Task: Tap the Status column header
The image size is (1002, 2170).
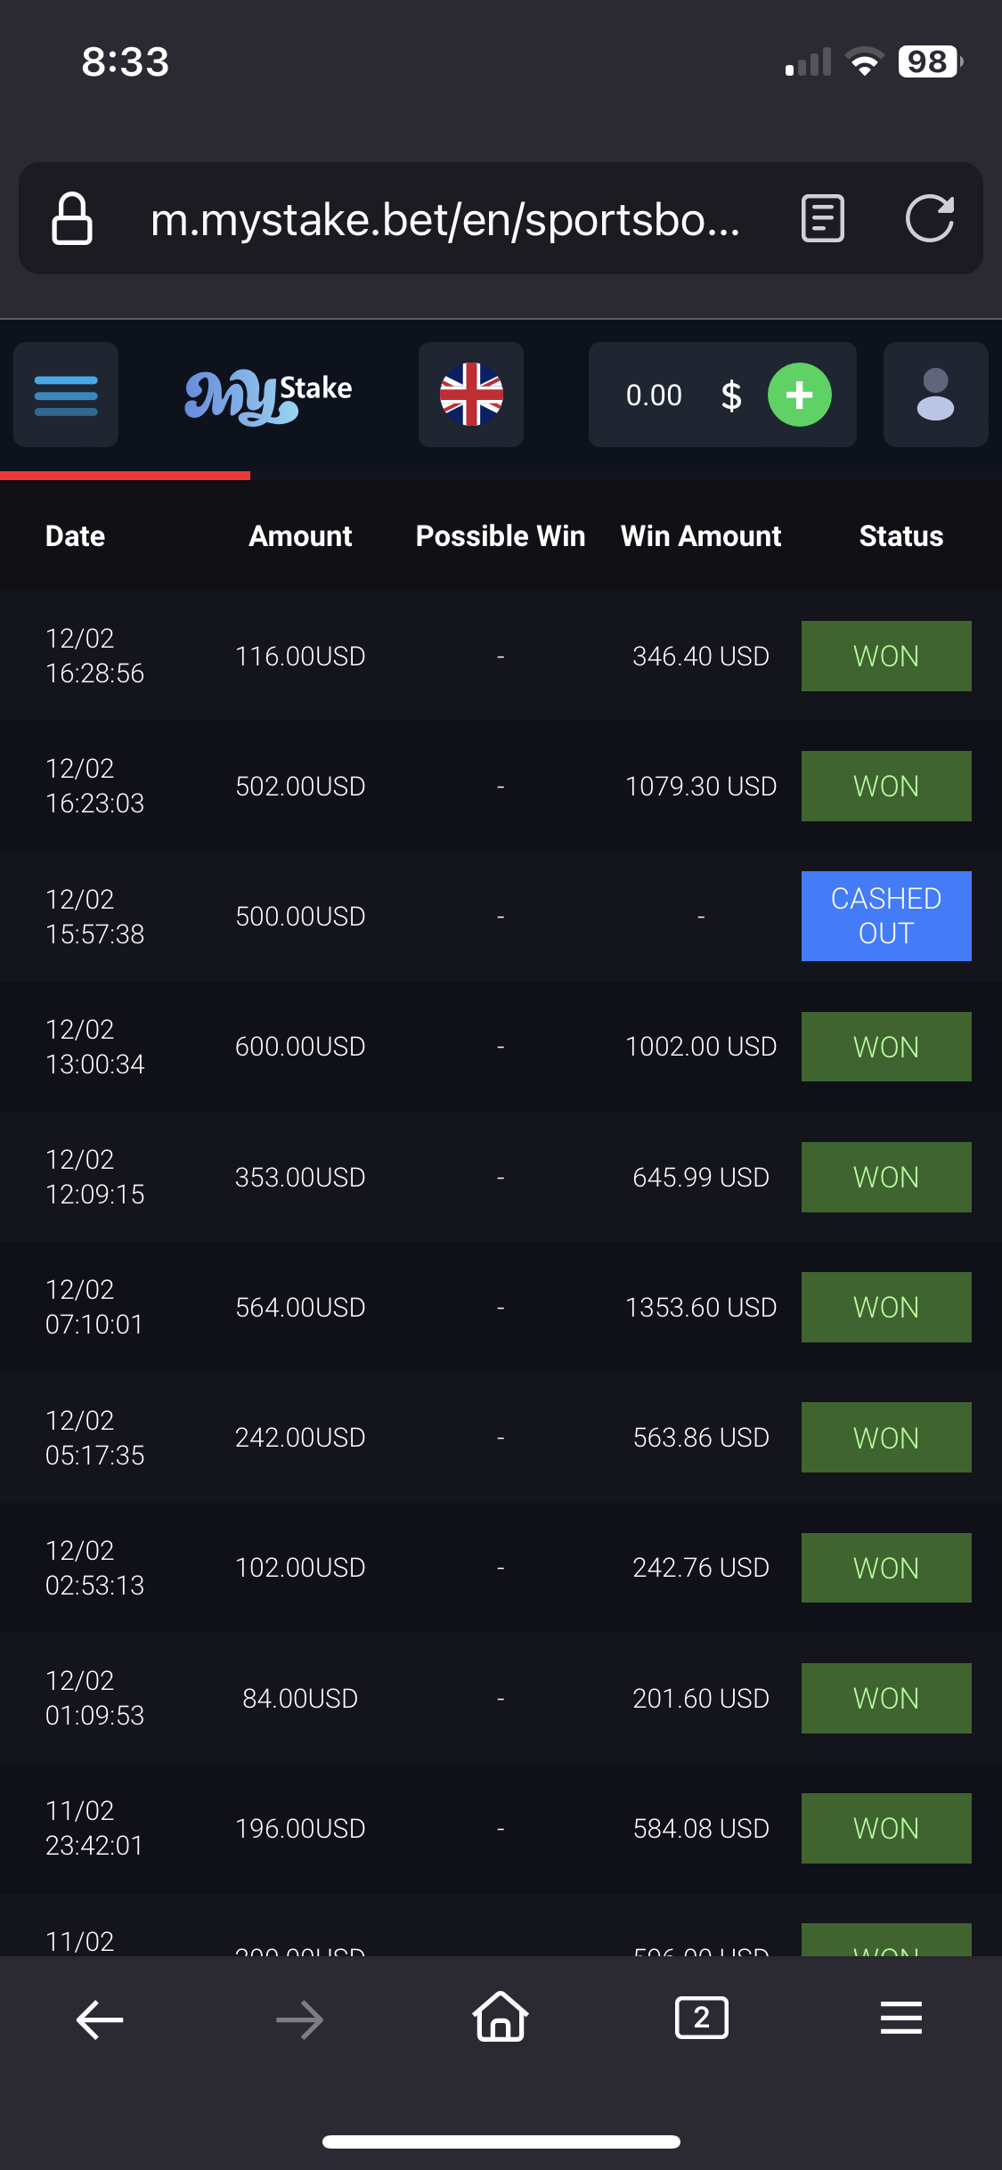Action: [x=900, y=536]
